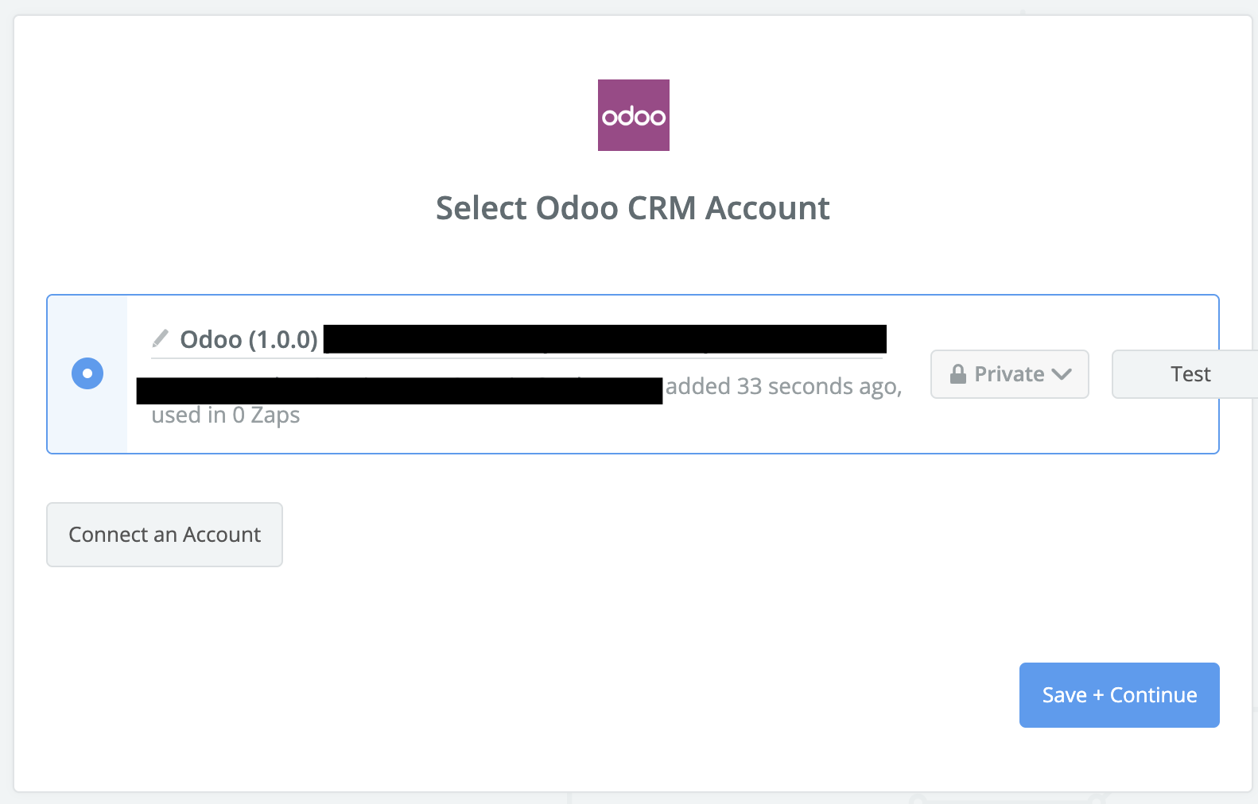Expand the chevron next to Private
Viewport: 1258px width, 804px height.
[x=1062, y=373]
